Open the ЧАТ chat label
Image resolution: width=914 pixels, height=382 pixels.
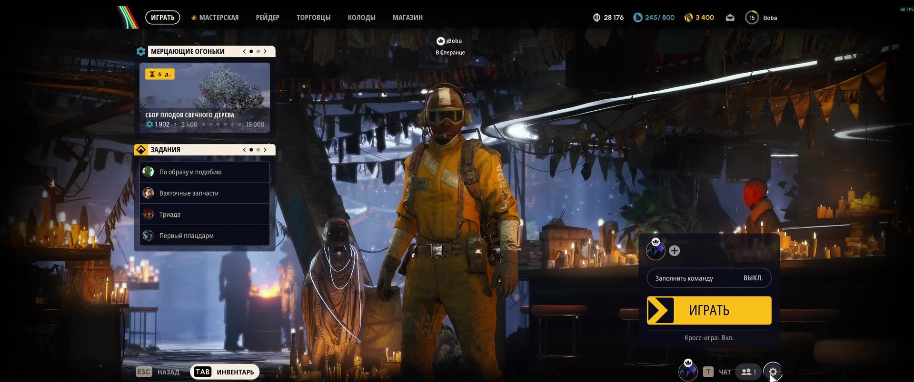[x=725, y=372]
